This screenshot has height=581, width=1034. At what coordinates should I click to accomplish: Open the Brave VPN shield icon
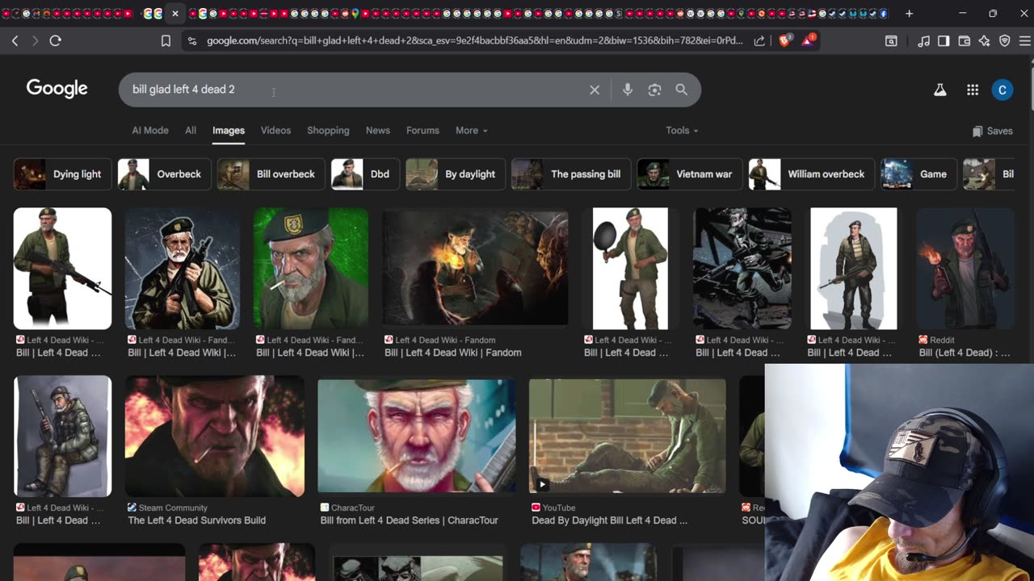point(1005,41)
